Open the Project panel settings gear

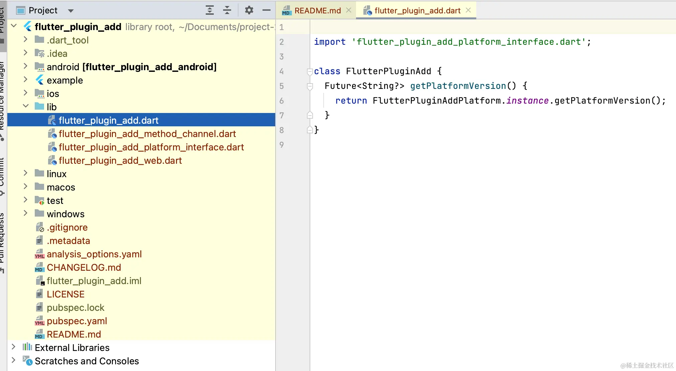tap(249, 10)
